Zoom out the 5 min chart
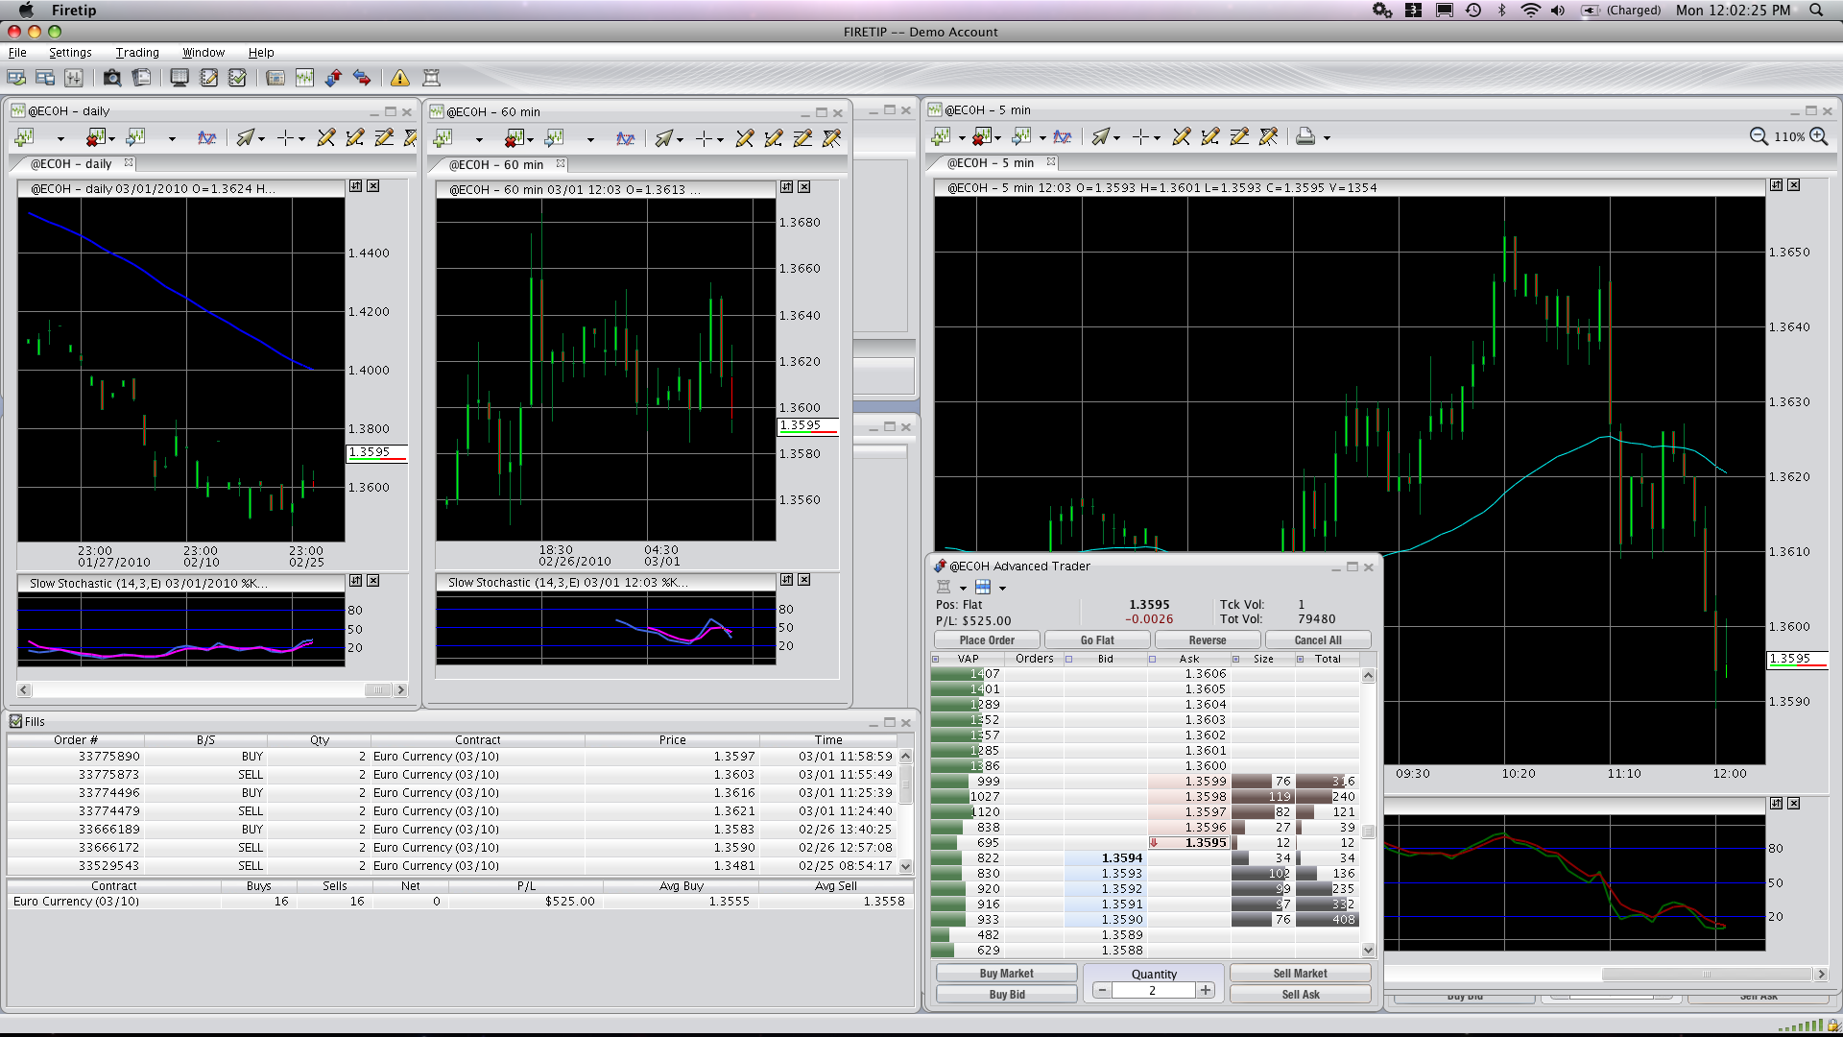 point(1759,136)
